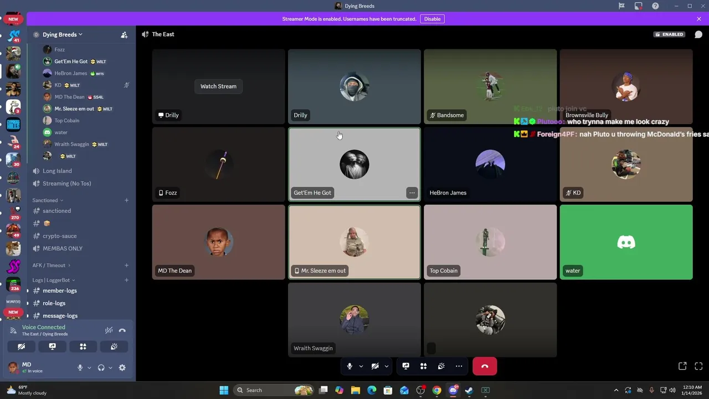This screenshot has width=709, height=399.
Task: Turn on camera in the call control bar
Action: click(x=375, y=366)
